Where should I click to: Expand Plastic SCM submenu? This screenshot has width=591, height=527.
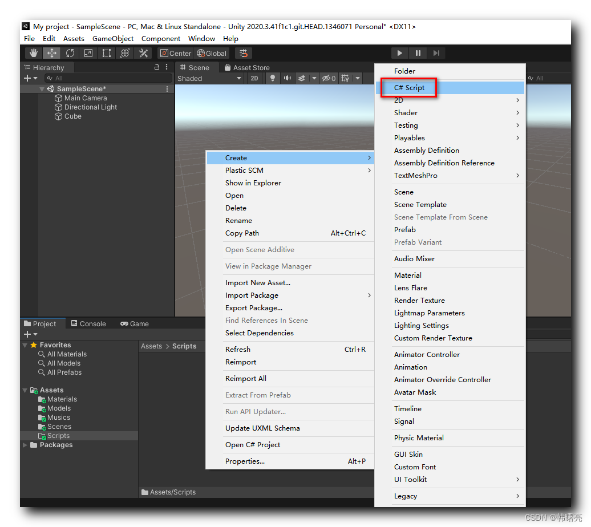(x=290, y=171)
